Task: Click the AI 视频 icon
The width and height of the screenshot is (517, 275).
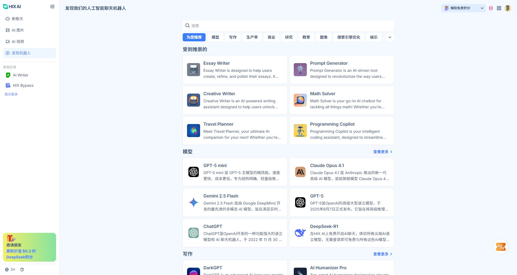Action: 8,42
